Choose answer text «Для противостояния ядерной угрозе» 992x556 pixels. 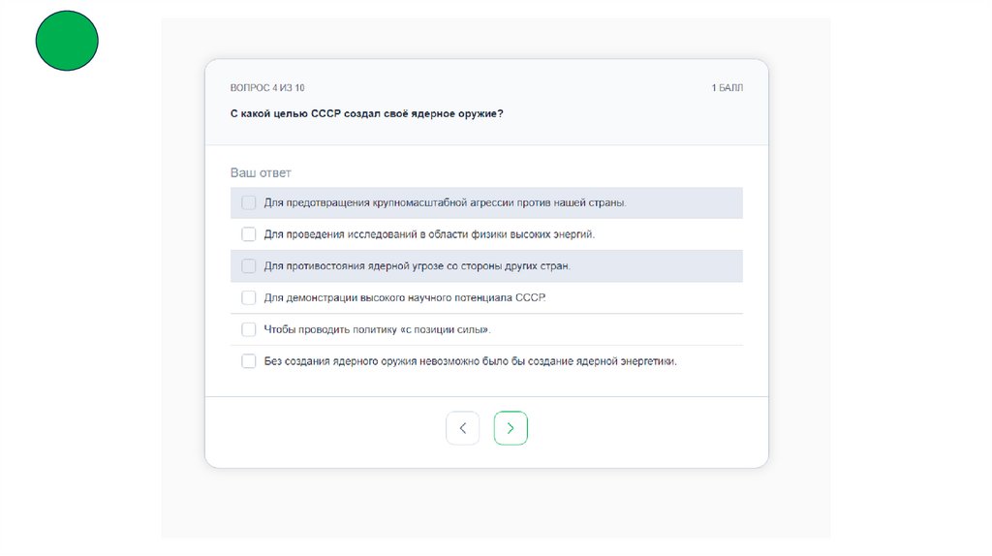pyautogui.click(x=418, y=265)
